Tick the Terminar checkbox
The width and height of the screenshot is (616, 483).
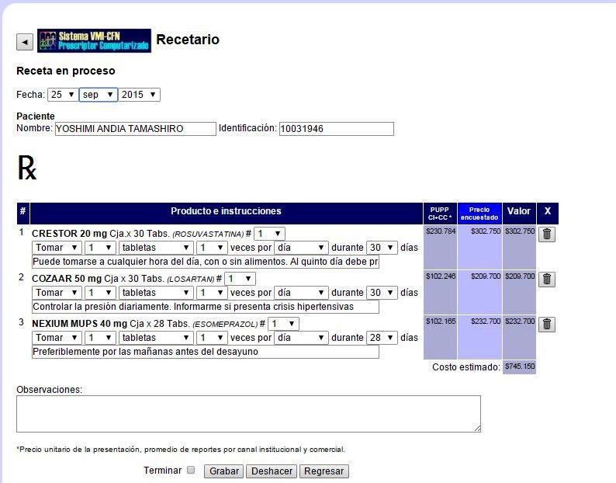(191, 470)
